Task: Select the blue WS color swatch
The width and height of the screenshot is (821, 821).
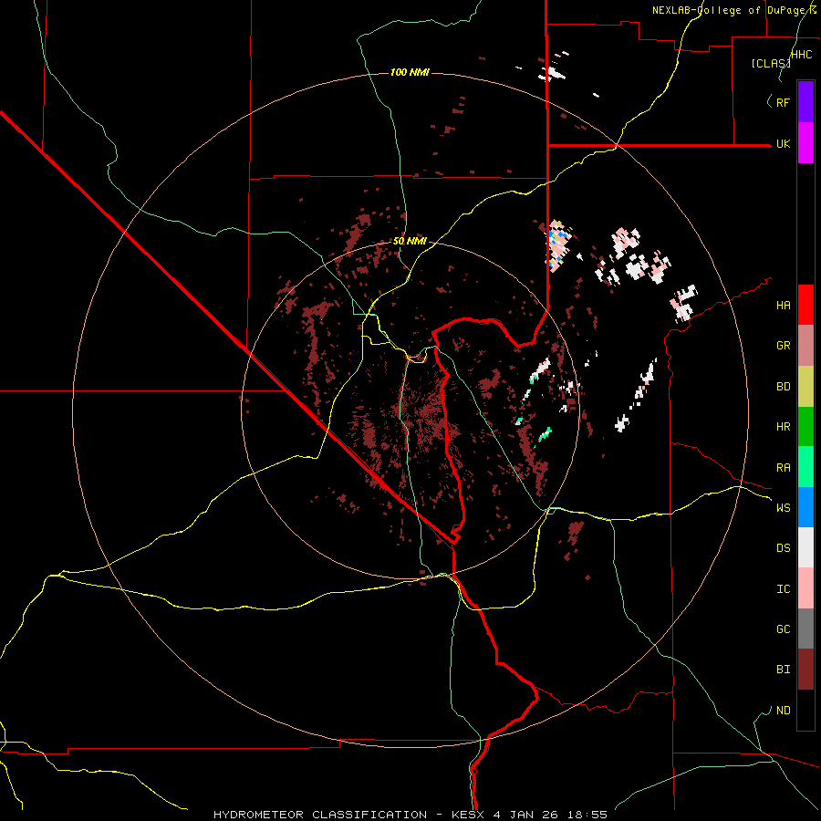Action: click(x=805, y=507)
